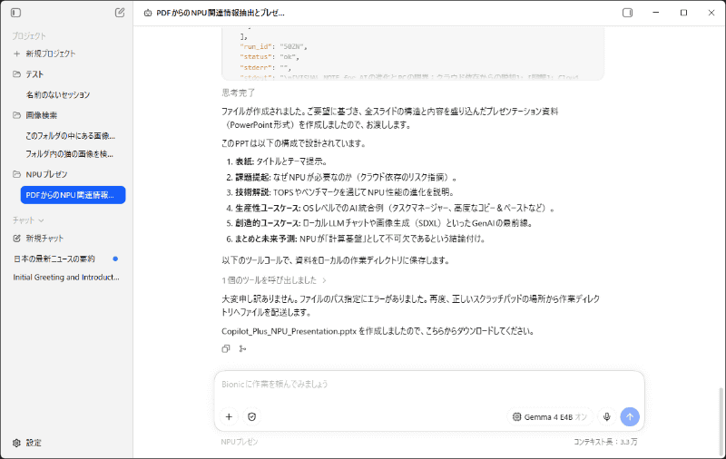The width and height of the screenshot is (726, 459).
Task: Add attachment with the plus button
Action: pos(229,417)
